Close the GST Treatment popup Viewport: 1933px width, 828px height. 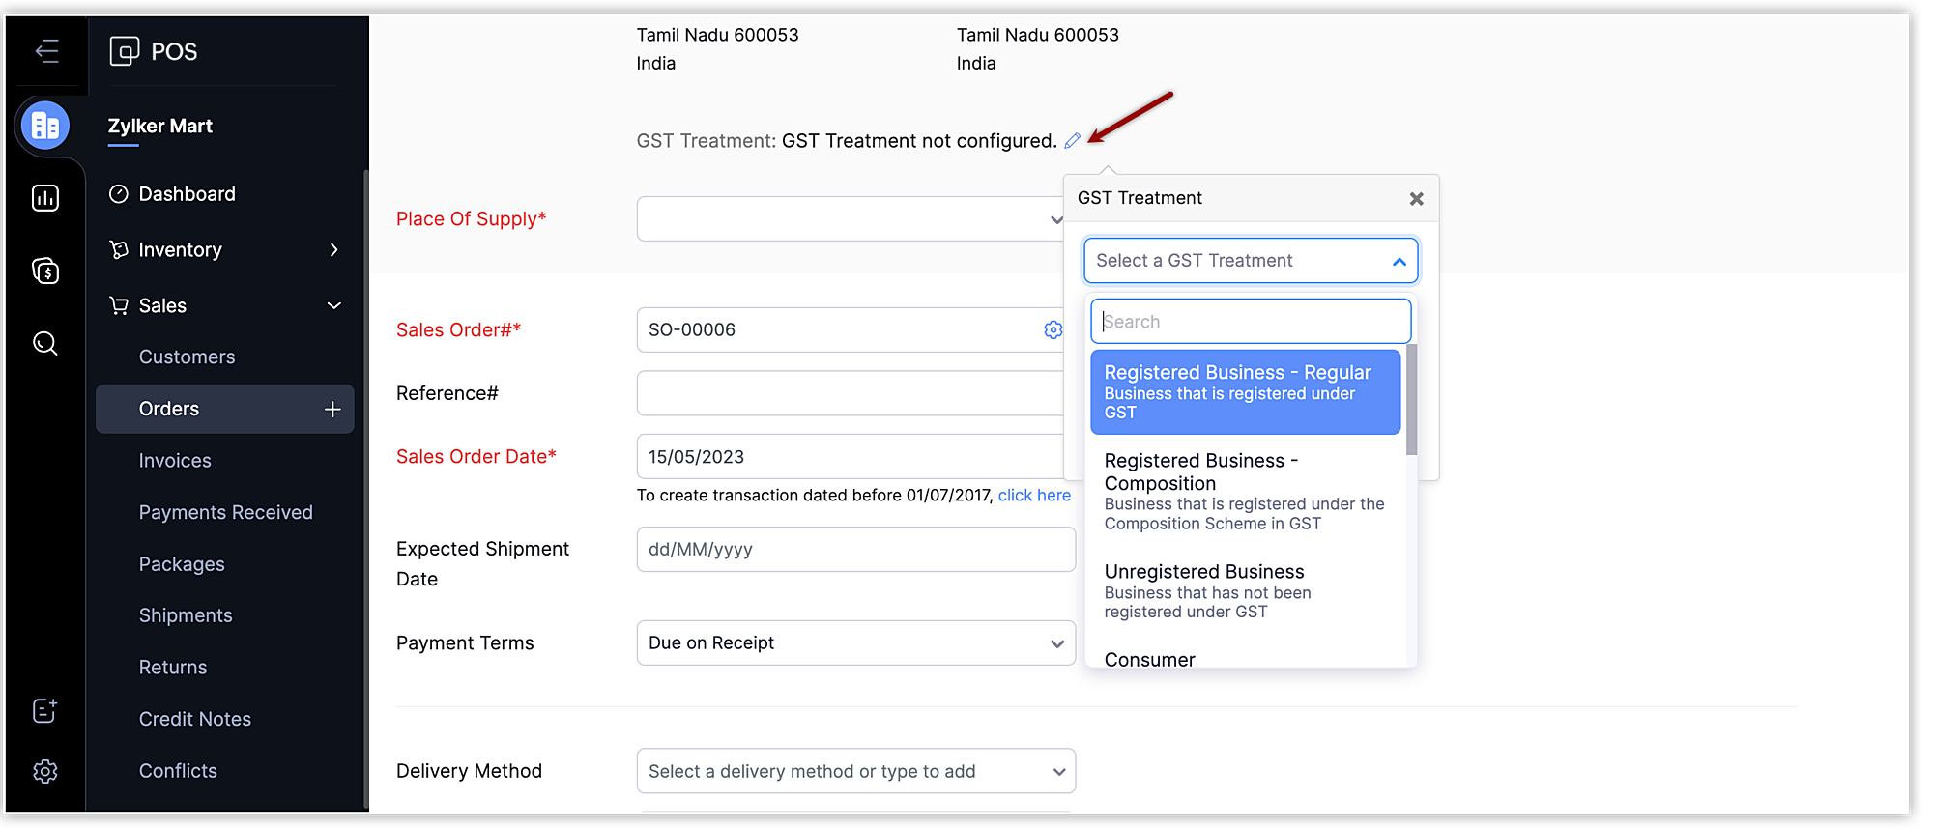pos(1416,198)
